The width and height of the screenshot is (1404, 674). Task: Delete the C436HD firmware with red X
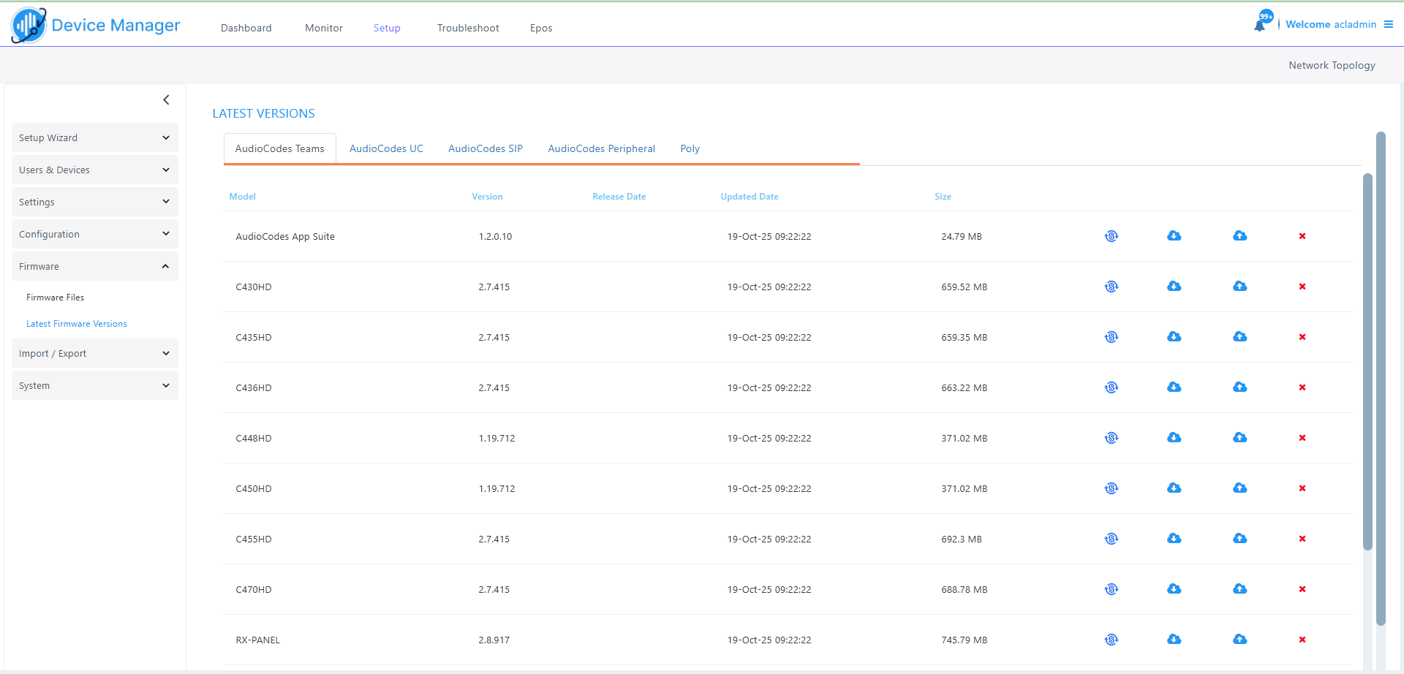tap(1302, 387)
